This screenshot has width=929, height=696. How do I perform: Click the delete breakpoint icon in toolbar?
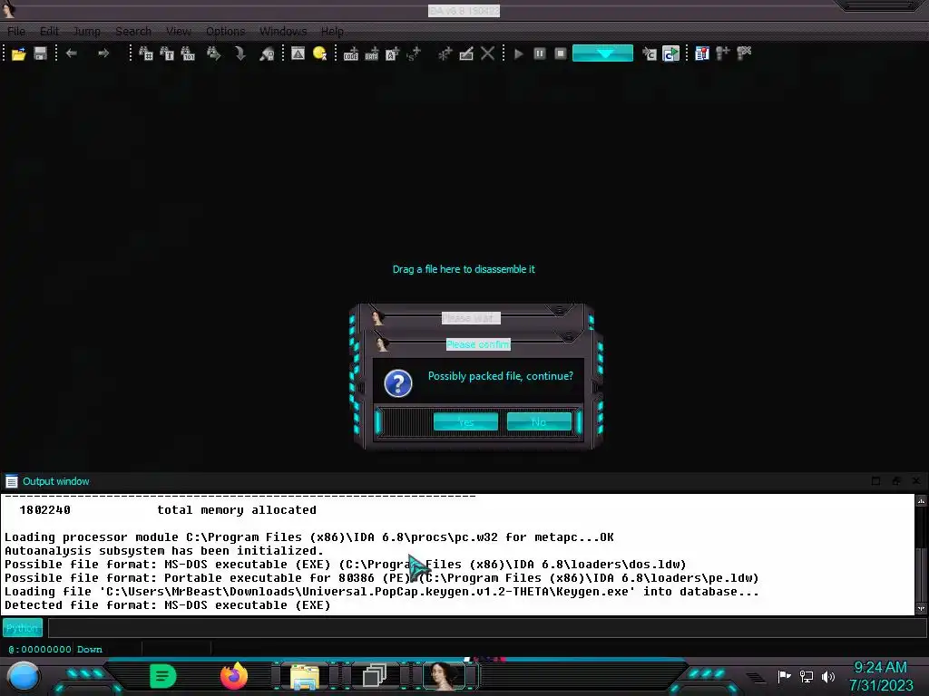pyautogui.click(x=744, y=53)
